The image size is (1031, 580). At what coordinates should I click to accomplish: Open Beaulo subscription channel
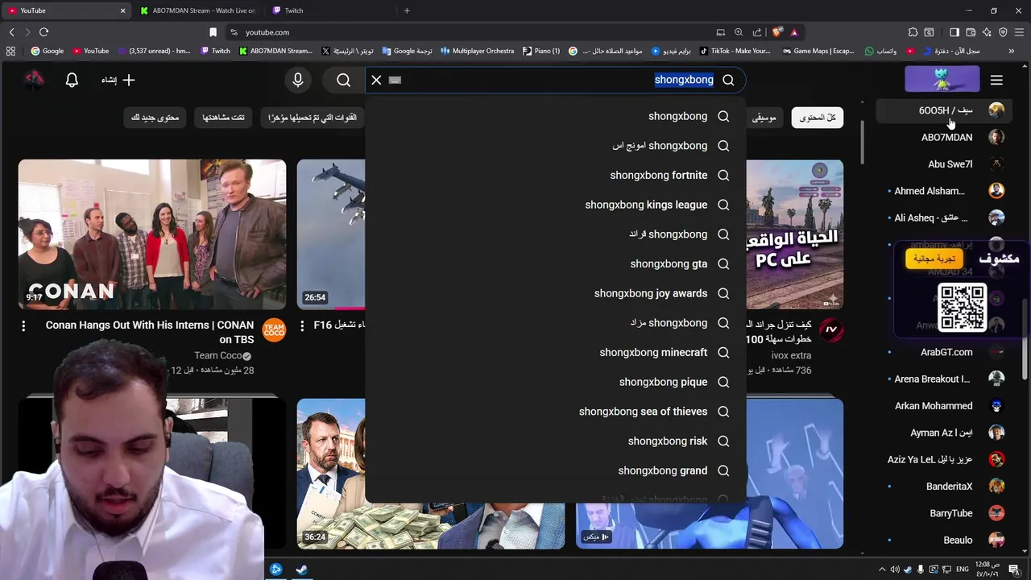point(942,540)
